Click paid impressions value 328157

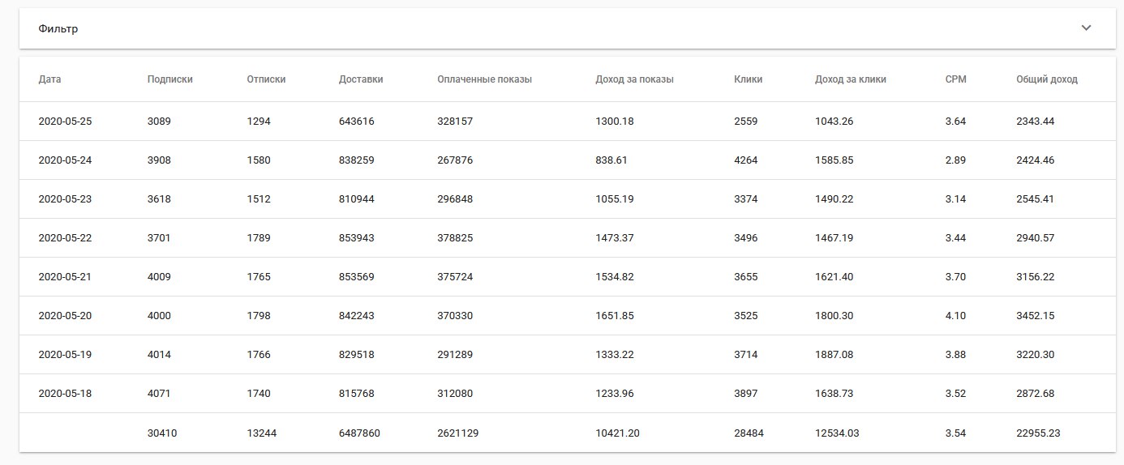[x=455, y=122]
